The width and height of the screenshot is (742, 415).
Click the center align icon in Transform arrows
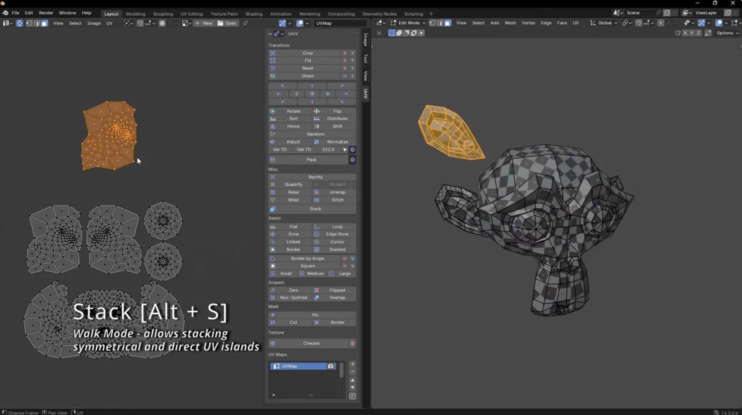pyautogui.click(x=312, y=94)
